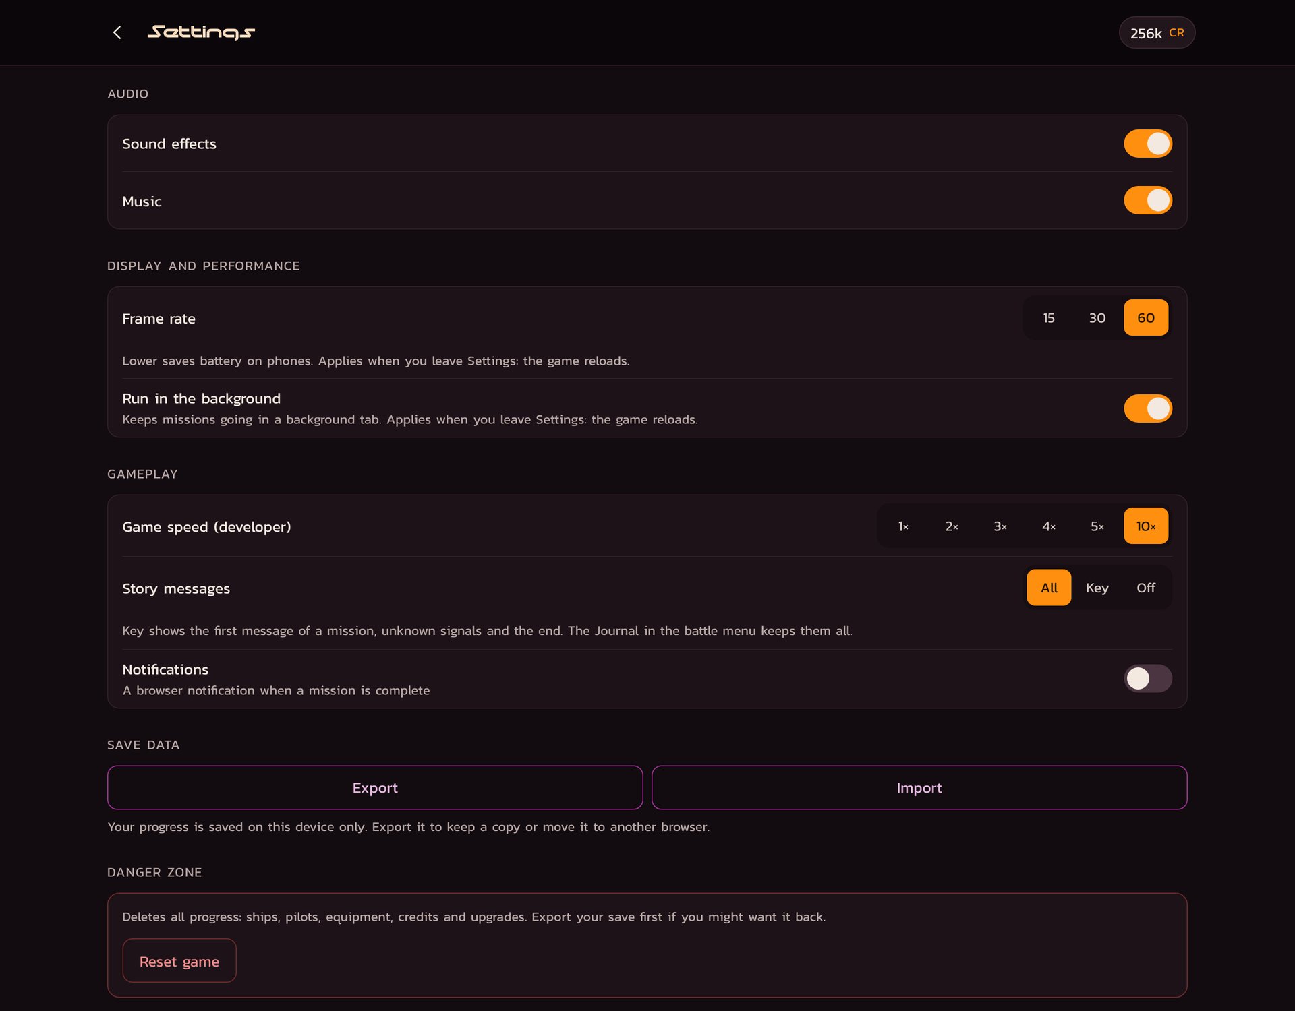Switch game speed to 4×
Image resolution: width=1295 pixels, height=1011 pixels.
pos(1049,526)
